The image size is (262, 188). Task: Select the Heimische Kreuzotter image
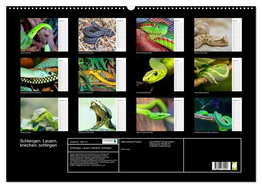coord(97,34)
